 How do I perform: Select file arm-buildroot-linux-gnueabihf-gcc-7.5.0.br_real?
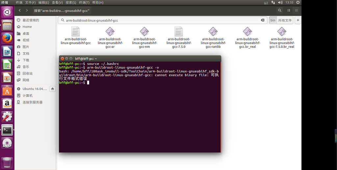(282, 37)
